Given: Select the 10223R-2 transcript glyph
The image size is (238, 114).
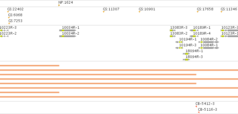Looking at the screenshot, I should pyautogui.click(x=4, y=36).
